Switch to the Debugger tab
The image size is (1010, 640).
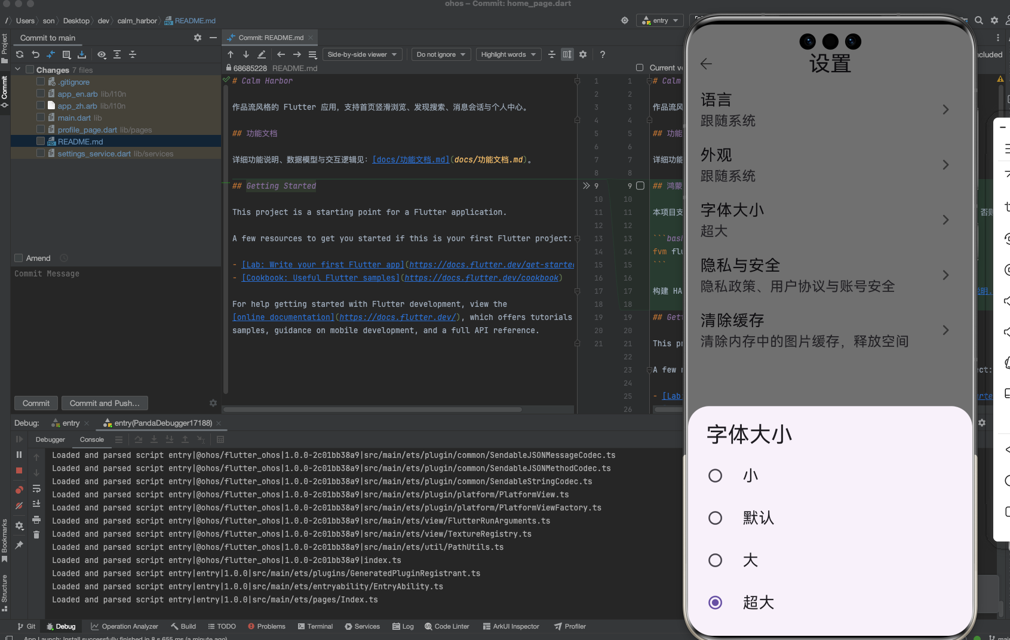[x=50, y=439]
